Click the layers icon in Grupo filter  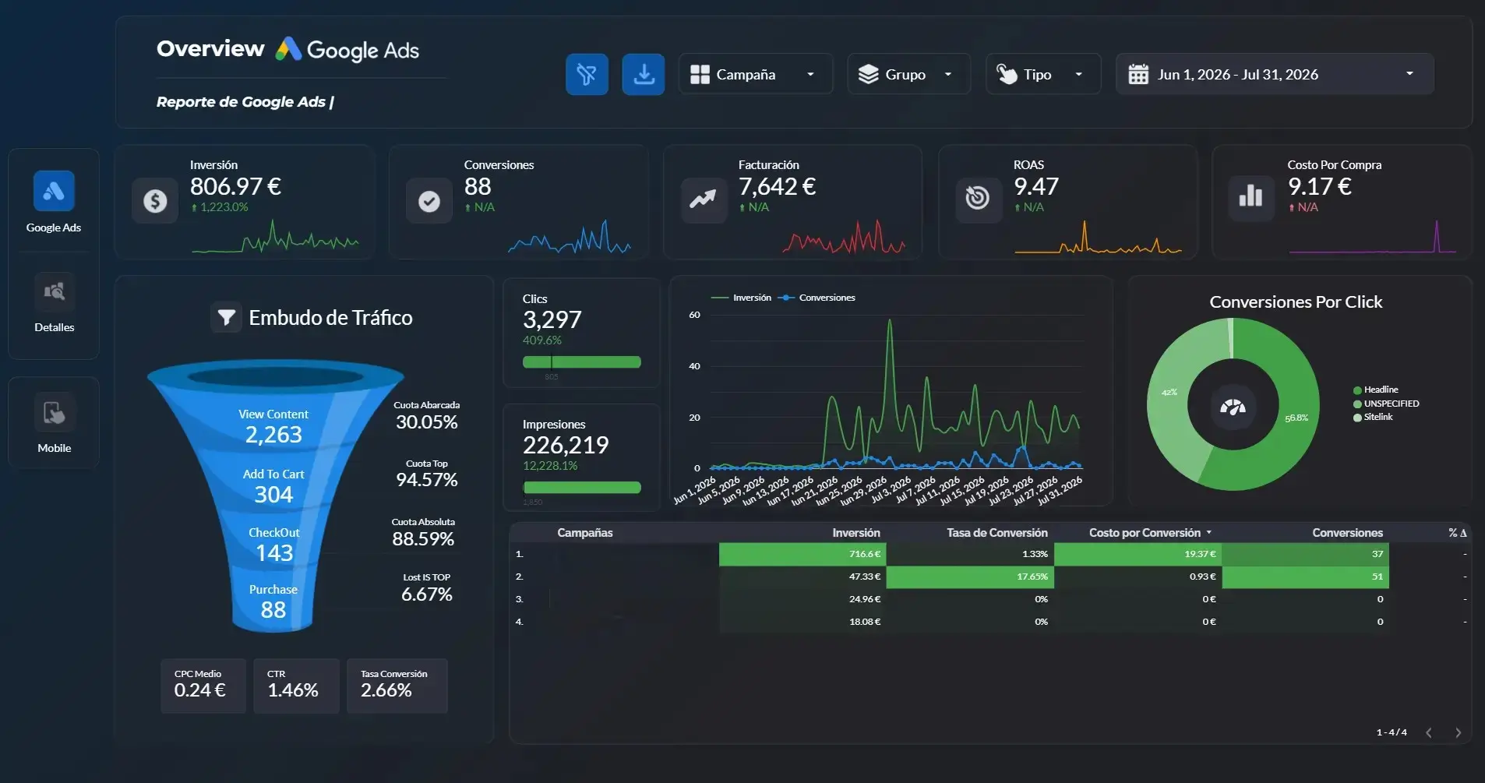(x=868, y=74)
